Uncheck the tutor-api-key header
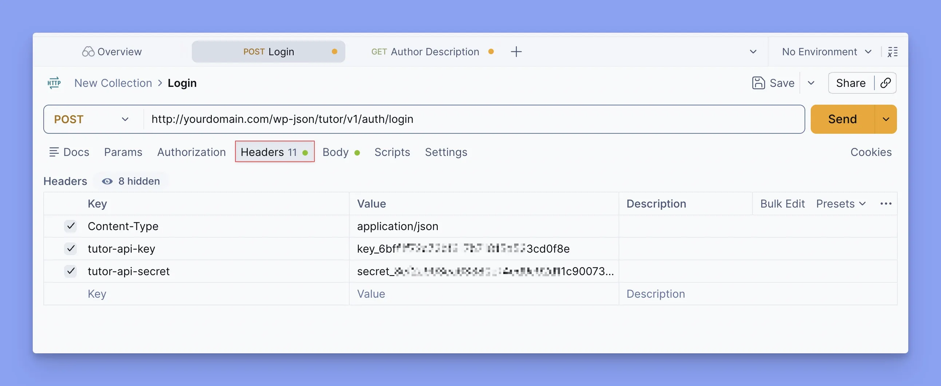 [71, 249]
